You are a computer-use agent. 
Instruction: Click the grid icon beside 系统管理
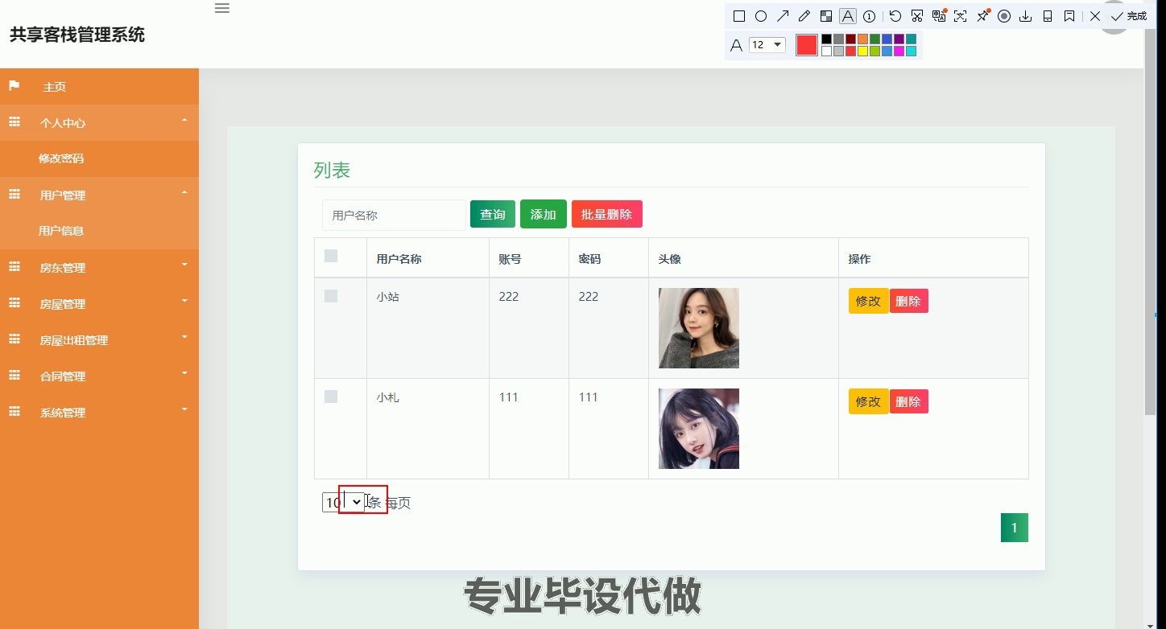(x=14, y=411)
